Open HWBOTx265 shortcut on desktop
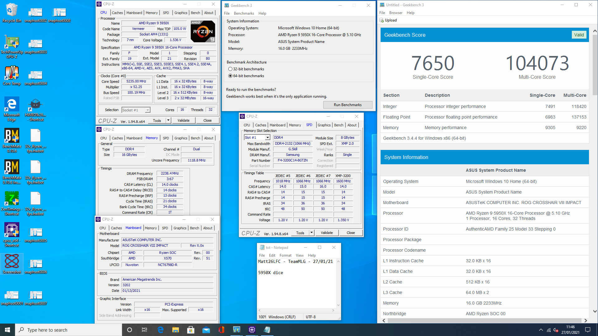The image size is (598, 336). pyautogui.click(x=35, y=109)
